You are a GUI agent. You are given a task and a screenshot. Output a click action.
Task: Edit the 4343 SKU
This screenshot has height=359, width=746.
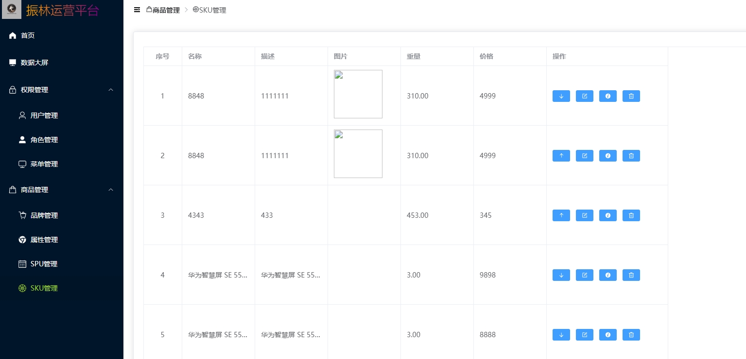tap(584, 215)
